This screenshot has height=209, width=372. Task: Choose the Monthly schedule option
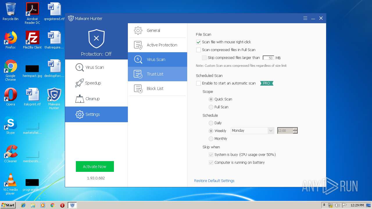(x=211, y=139)
